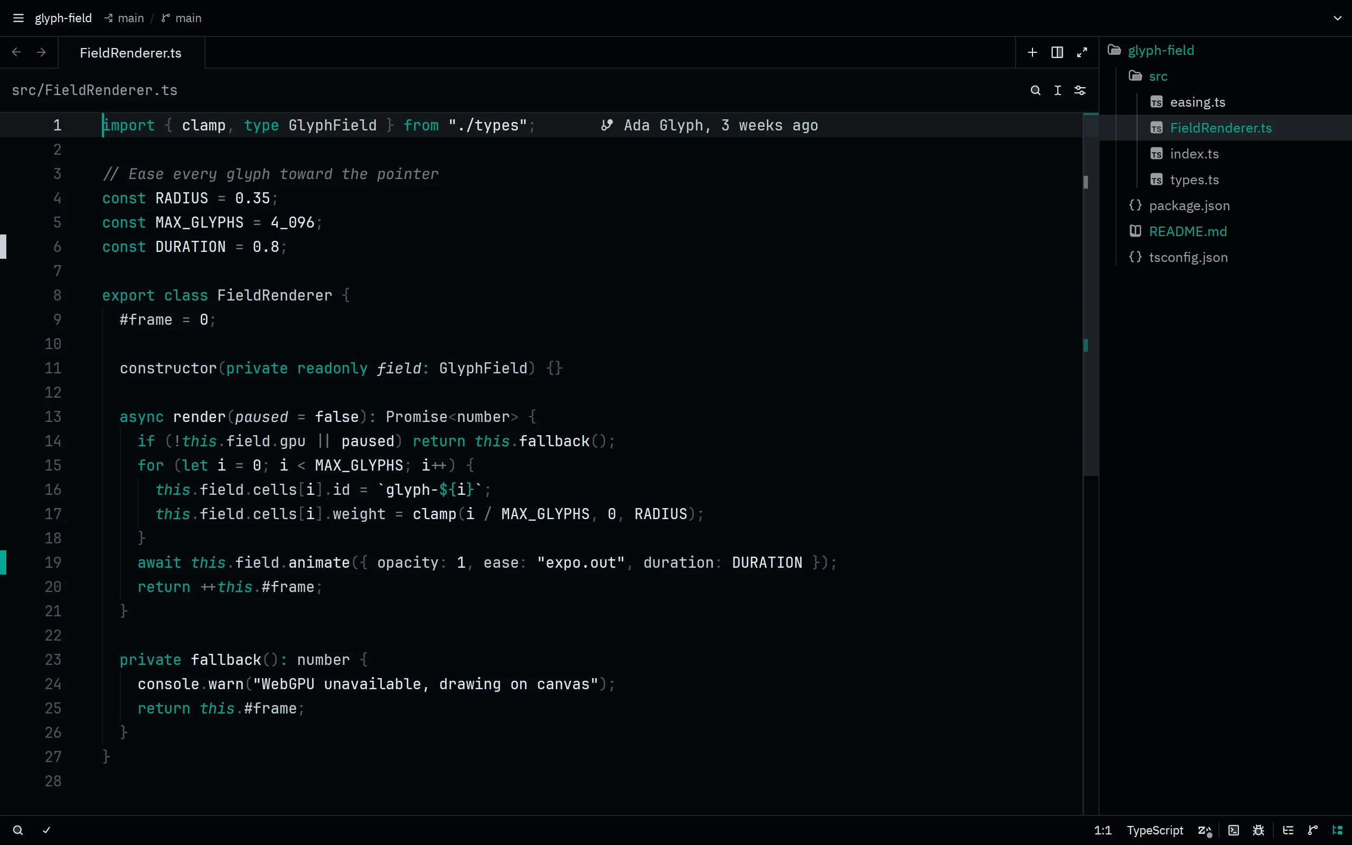Open the branch picker labeled main
The image size is (1352, 845).
tap(182, 18)
